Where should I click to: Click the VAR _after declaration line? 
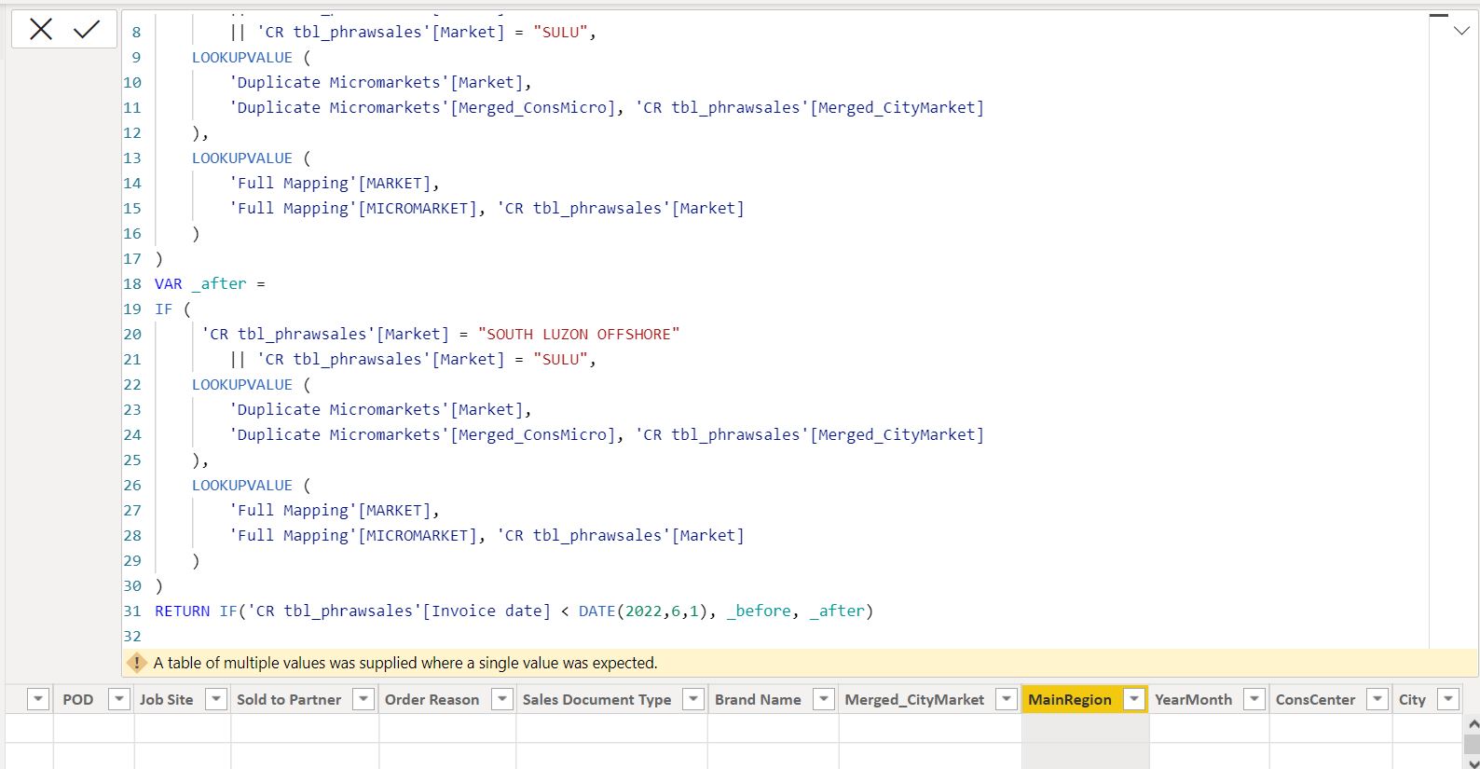[210, 283]
